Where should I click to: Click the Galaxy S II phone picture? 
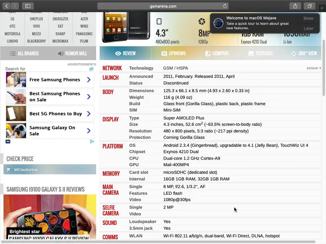pos(126,27)
